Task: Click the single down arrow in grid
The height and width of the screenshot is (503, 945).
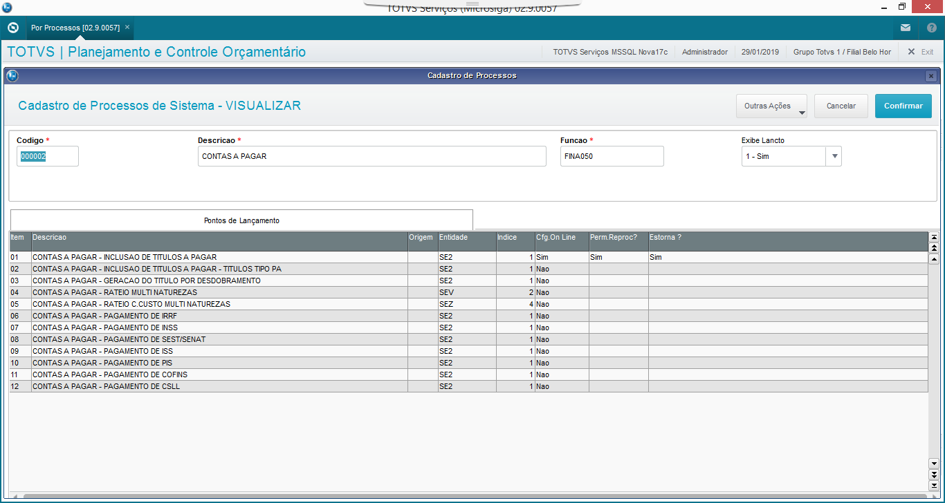Action: [x=934, y=464]
